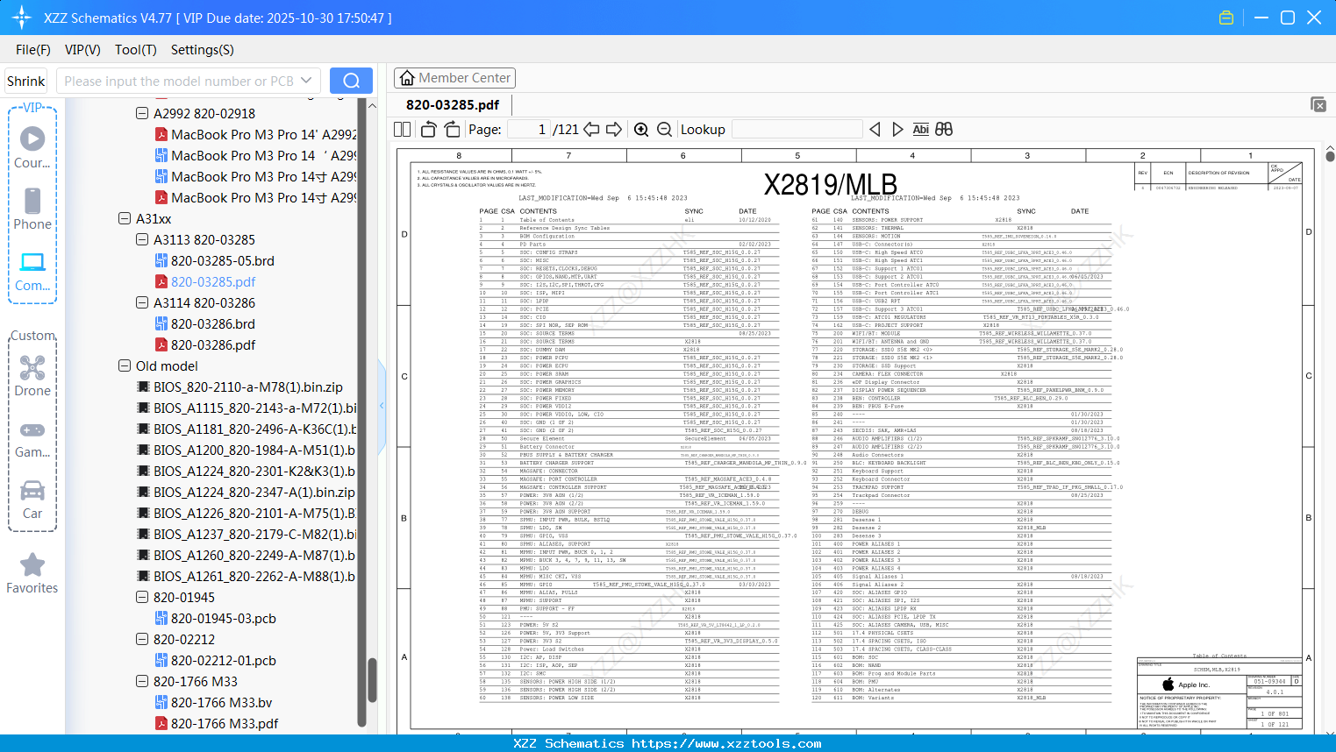1336x752 pixels.
Task: Open the Car category
Action: tap(32, 500)
